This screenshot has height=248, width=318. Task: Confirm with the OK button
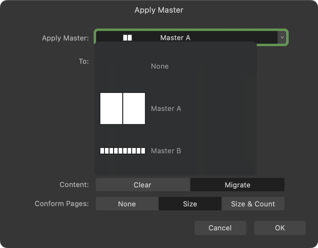[x=279, y=228]
